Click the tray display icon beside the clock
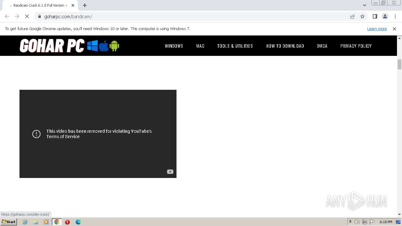This screenshot has width=402, height=226. pos(399,222)
